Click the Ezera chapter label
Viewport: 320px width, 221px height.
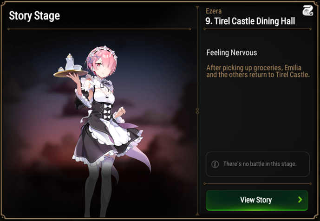[x=214, y=11]
